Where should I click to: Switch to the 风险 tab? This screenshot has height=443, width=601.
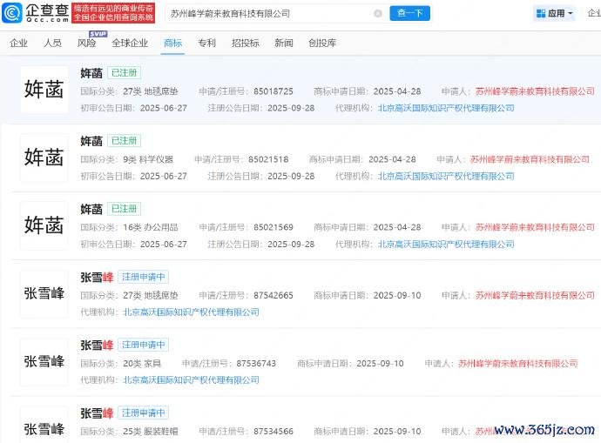click(x=86, y=43)
